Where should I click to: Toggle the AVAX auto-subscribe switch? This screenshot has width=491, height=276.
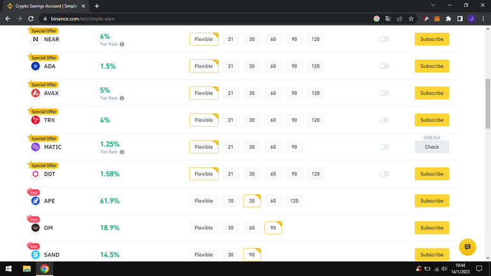tap(384, 93)
